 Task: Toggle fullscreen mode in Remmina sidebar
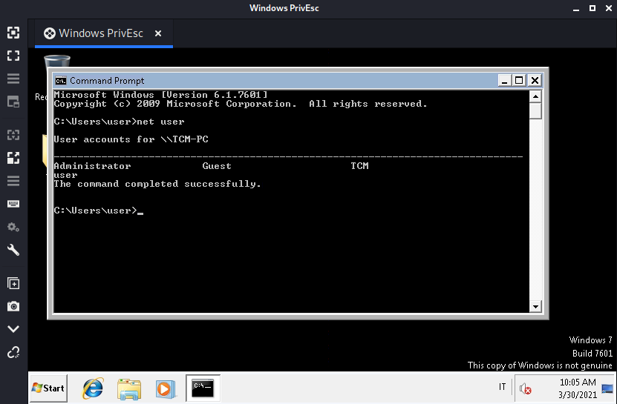click(13, 56)
